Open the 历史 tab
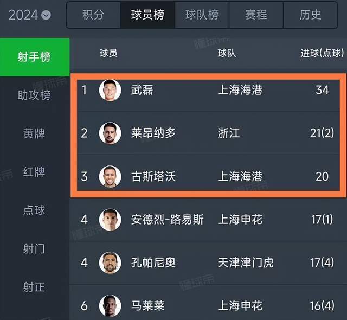Screen dimensions: 347x320 coord(310,15)
